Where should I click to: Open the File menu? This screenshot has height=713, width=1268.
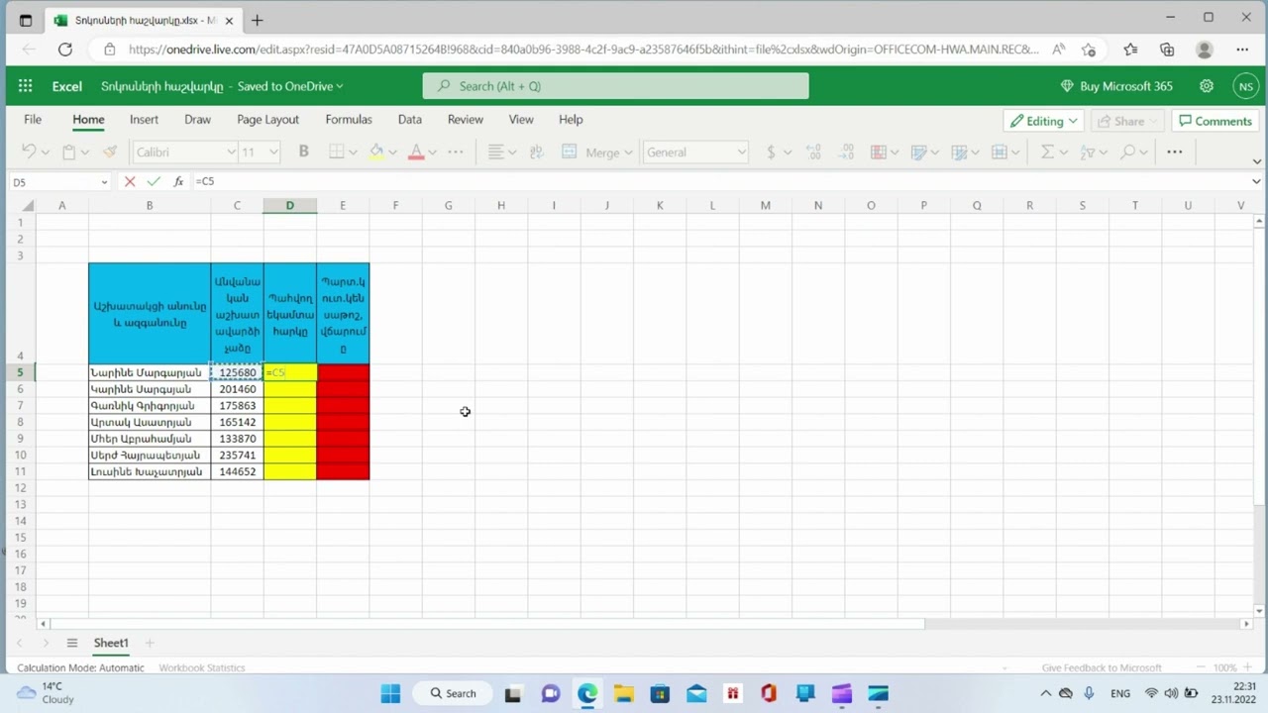coord(33,119)
